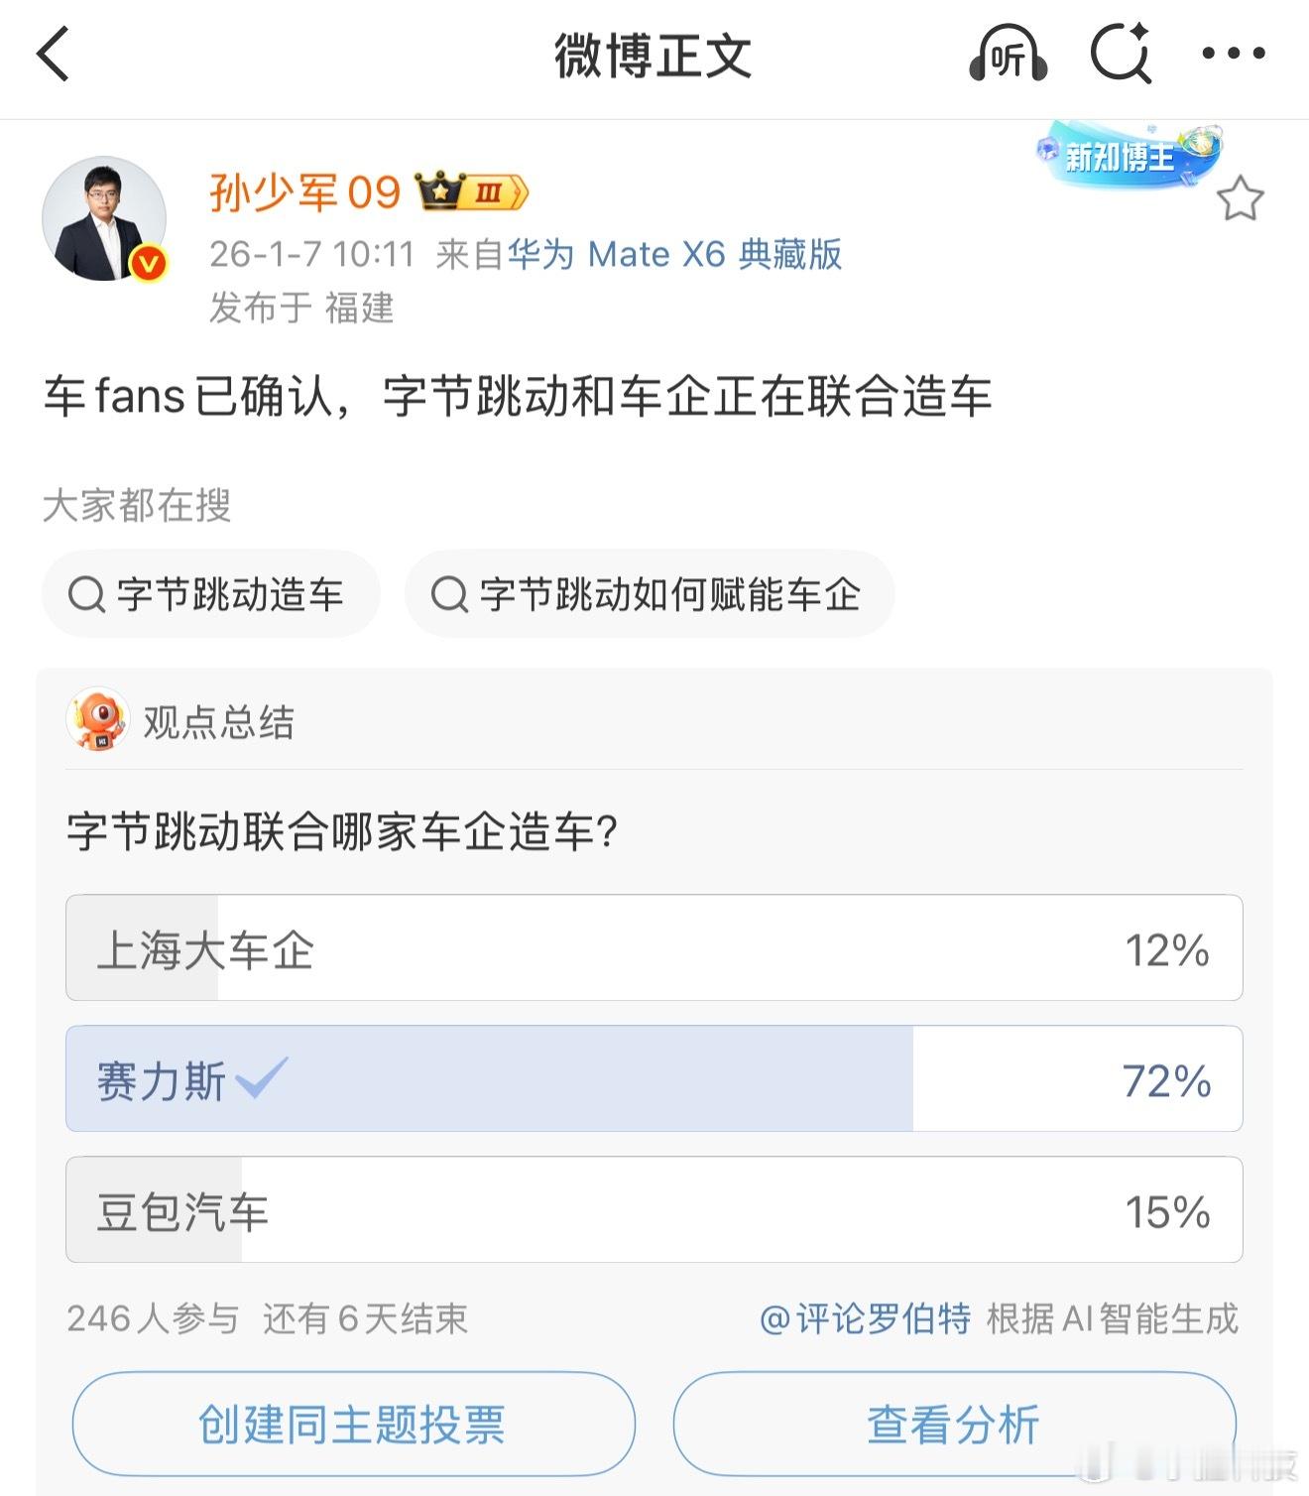This screenshot has width=1309, height=1496.
Task: Tap the back arrow icon
Action: click(54, 54)
